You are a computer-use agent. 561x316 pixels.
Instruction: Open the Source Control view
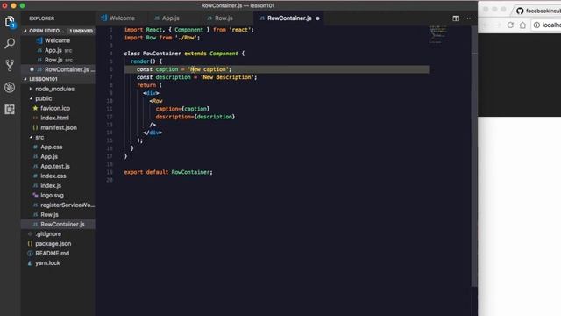(10, 65)
